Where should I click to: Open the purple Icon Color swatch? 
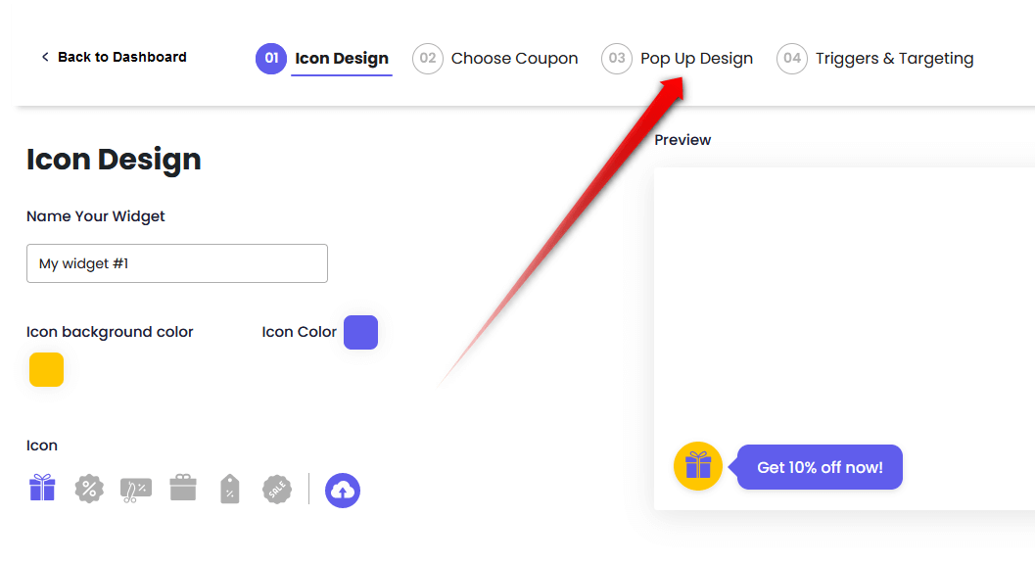pyautogui.click(x=360, y=332)
